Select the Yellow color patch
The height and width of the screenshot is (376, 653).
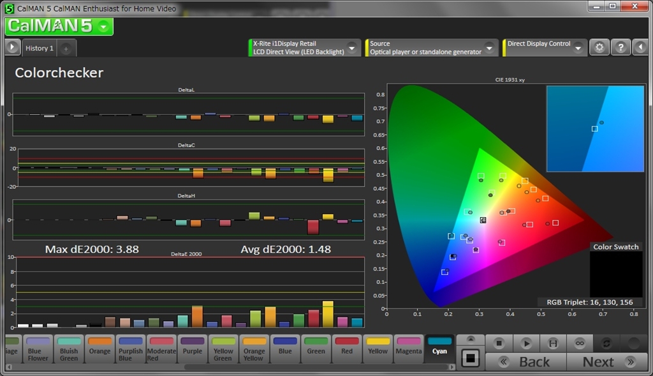(x=378, y=349)
